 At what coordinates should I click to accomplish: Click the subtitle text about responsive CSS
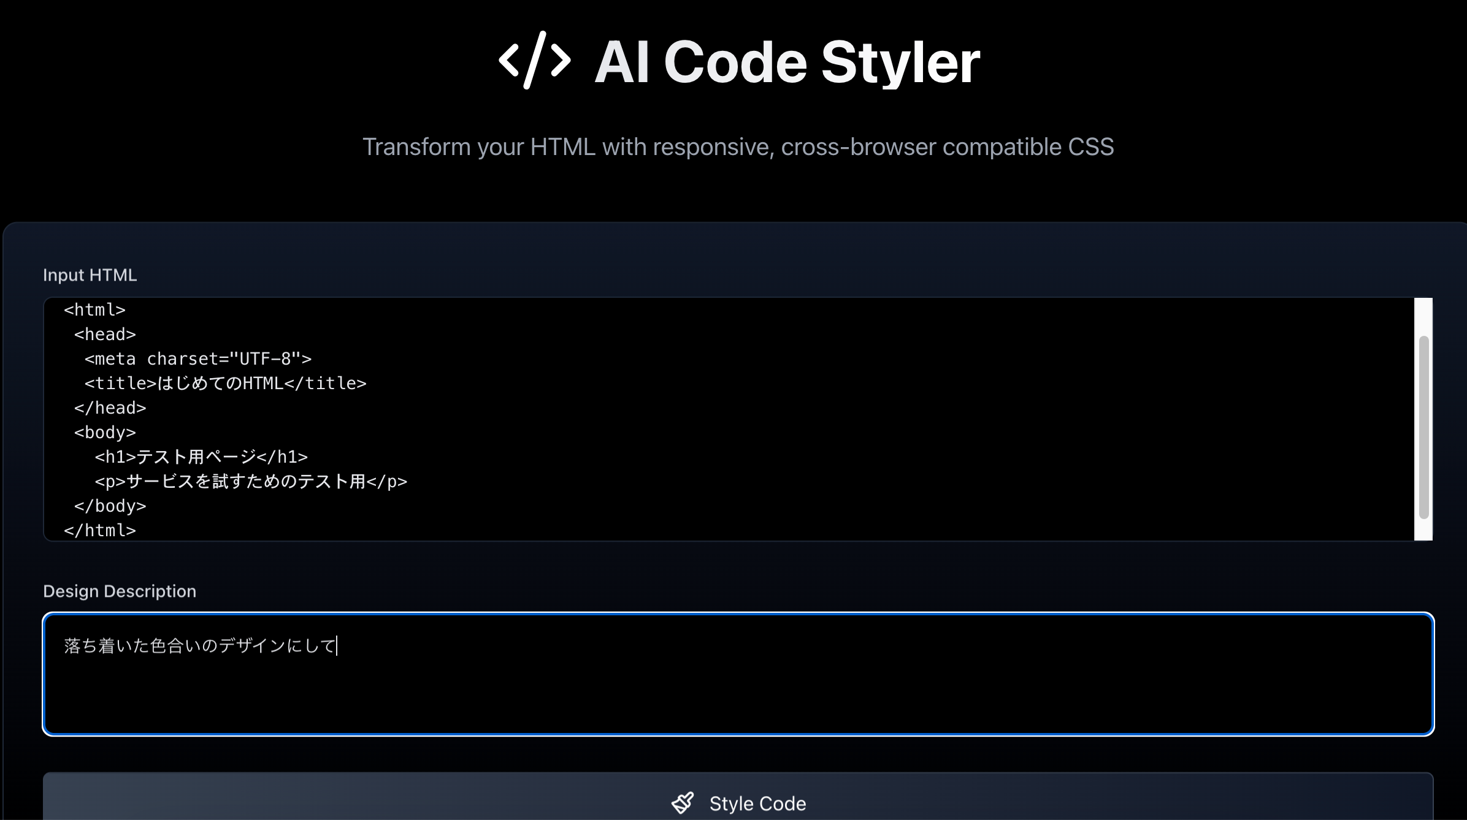[738, 147]
